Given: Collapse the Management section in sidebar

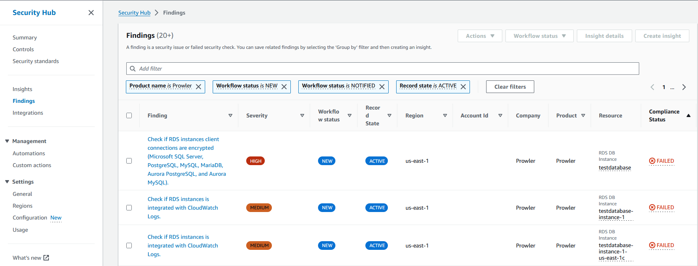Looking at the screenshot, I should pos(7,141).
